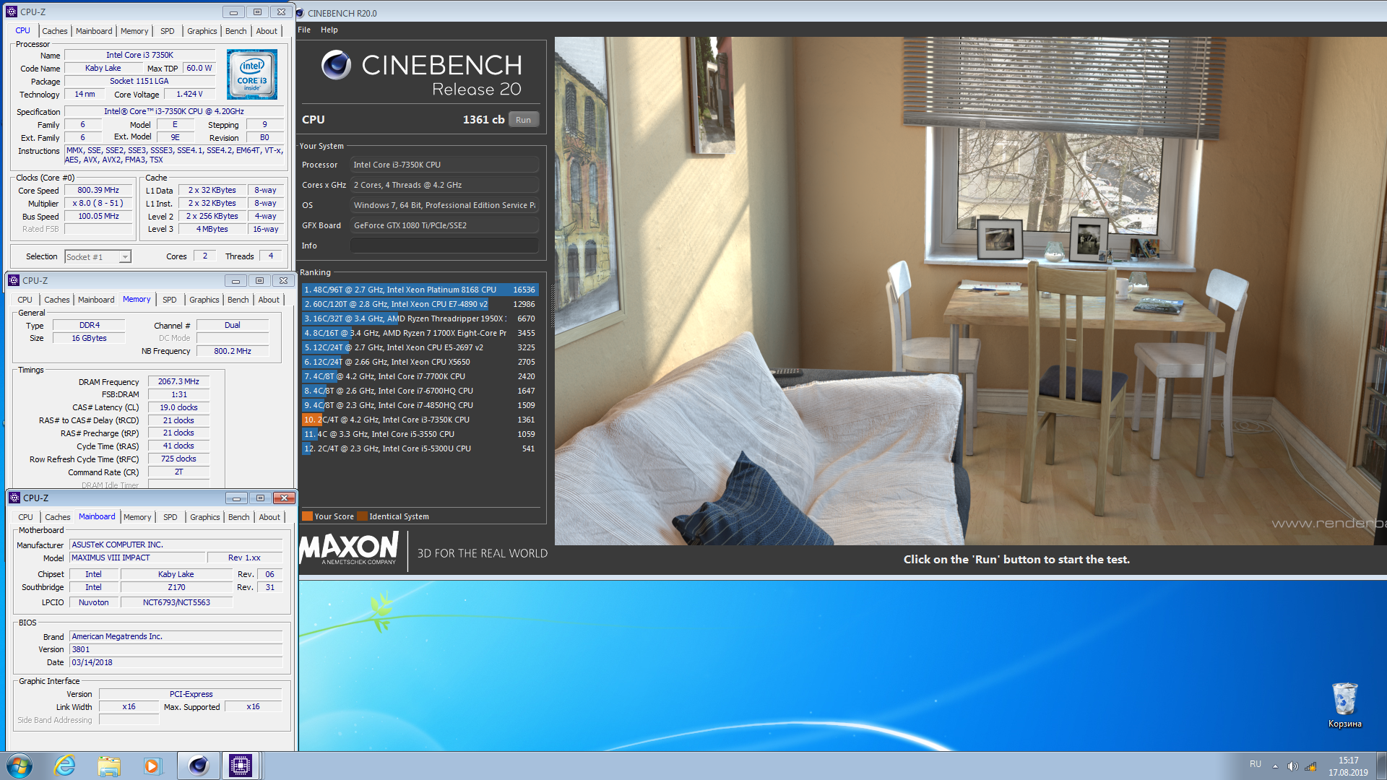Click the GFX Board GeForce GTX 1080 Ti field
1387x780 pixels.
[x=445, y=225]
